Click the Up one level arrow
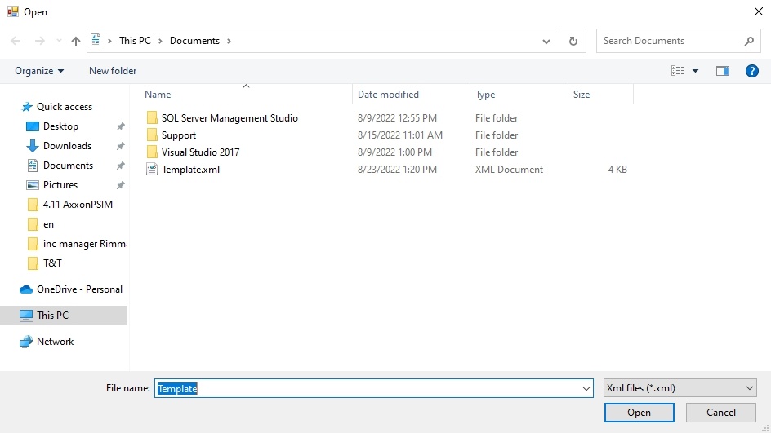Image resolution: width=771 pixels, height=433 pixels. (x=76, y=41)
